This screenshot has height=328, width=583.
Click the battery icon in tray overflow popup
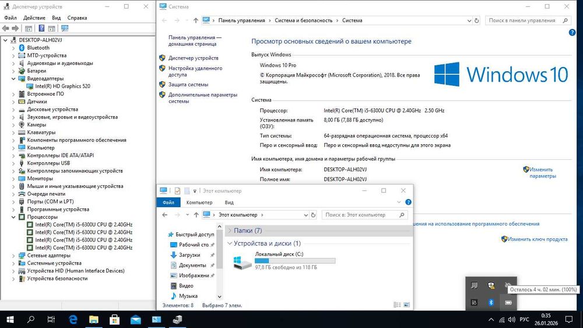pos(508,302)
